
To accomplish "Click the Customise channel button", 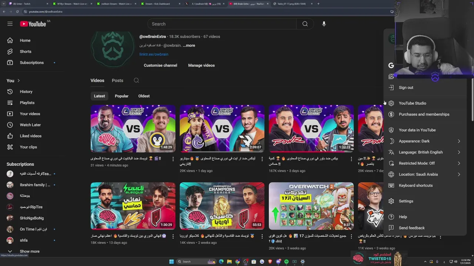I will pyautogui.click(x=160, y=65).
